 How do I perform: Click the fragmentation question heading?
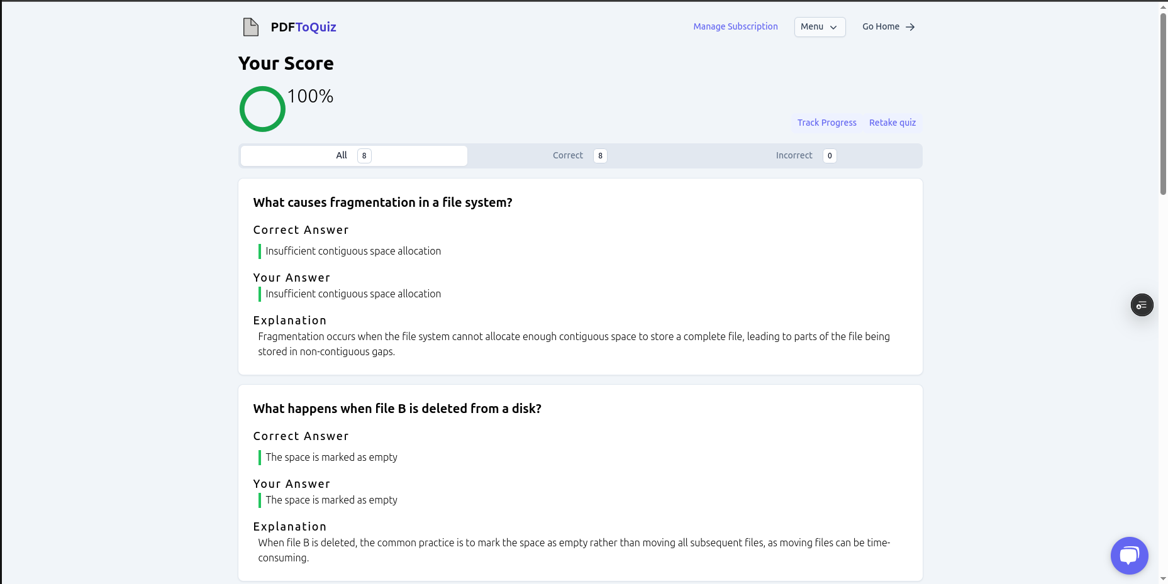click(382, 202)
